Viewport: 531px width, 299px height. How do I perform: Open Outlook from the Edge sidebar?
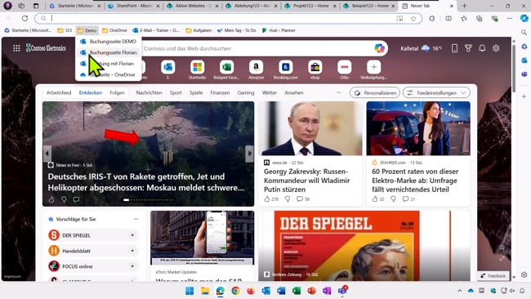[x=524, y=60]
